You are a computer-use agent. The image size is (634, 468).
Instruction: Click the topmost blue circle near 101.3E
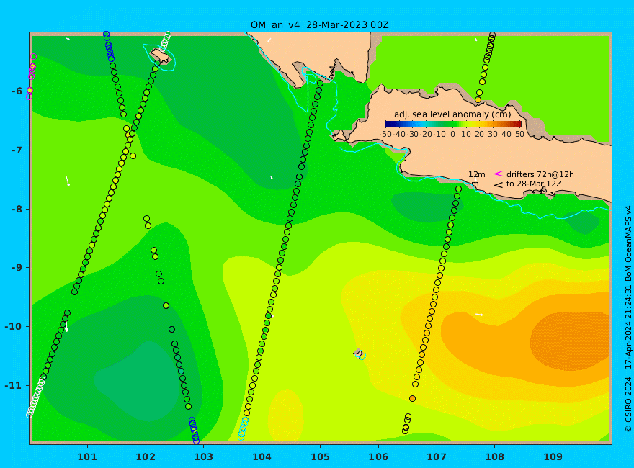tap(106, 35)
